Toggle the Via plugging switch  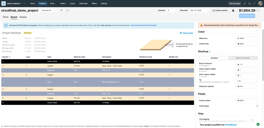(252, 120)
